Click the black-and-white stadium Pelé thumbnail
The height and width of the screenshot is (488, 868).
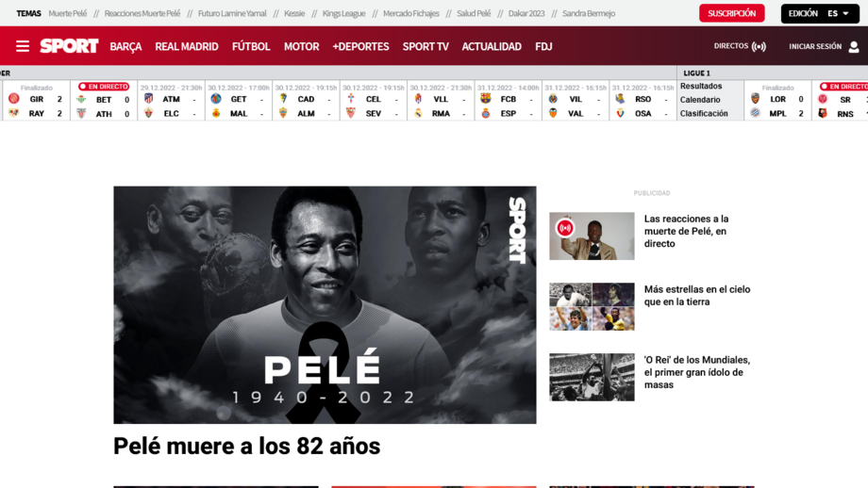592,377
